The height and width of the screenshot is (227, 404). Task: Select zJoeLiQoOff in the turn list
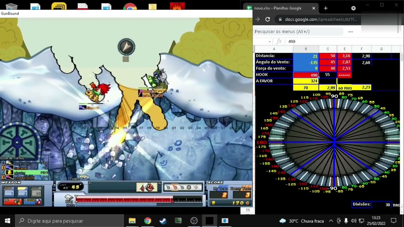[25, 178]
